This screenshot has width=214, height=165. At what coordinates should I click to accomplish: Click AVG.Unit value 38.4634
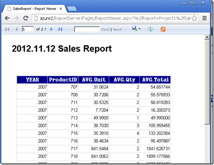101,141
